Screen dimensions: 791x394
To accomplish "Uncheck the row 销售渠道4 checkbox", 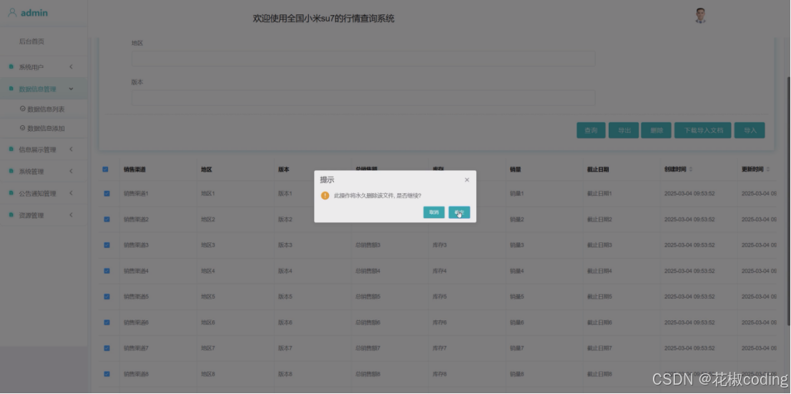I will coord(107,270).
